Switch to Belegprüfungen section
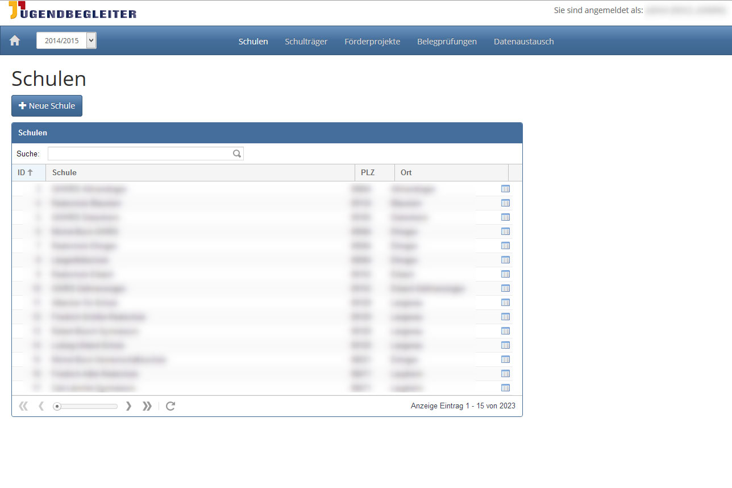Screen dimensions: 732x488 pyautogui.click(x=447, y=42)
